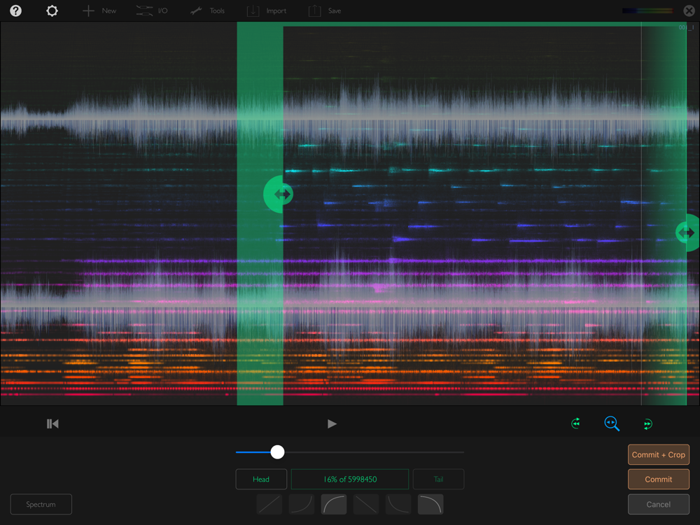Toggle the Head fade option
Viewport: 700px width, 525px height.
pyautogui.click(x=261, y=479)
